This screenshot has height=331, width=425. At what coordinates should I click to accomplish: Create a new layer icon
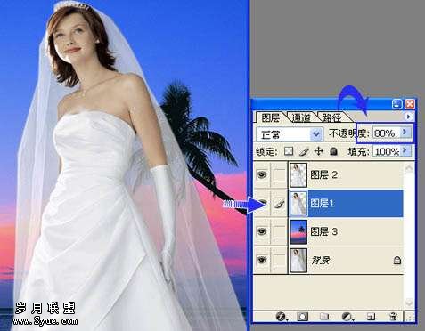pos(371,317)
